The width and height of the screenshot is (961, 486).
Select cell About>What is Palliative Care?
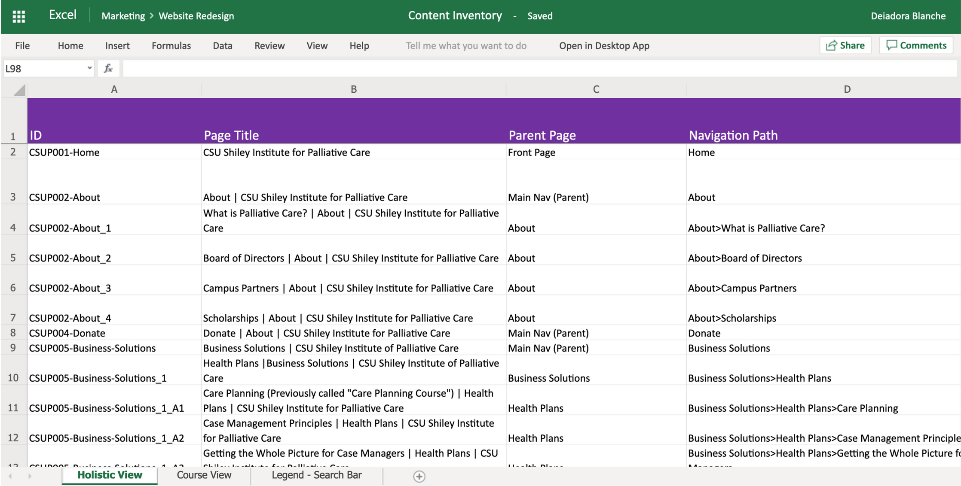[x=823, y=220]
